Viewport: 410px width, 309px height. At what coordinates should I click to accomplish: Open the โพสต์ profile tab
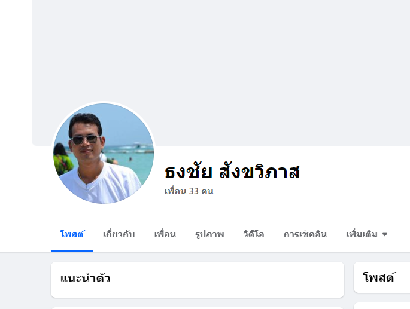tap(72, 234)
